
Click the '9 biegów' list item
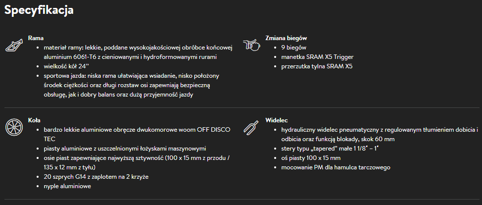(x=294, y=47)
